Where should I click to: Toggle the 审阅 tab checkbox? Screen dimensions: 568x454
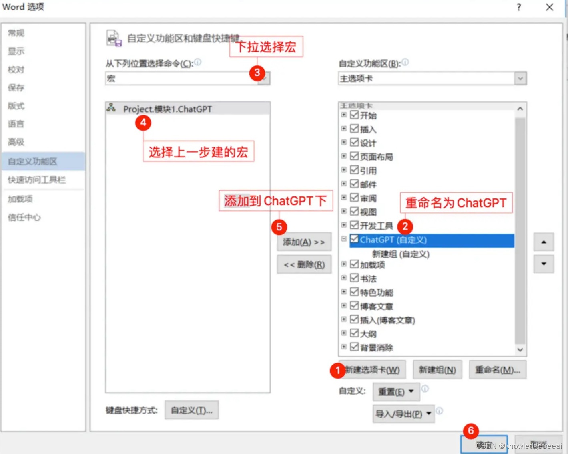click(x=354, y=198)
